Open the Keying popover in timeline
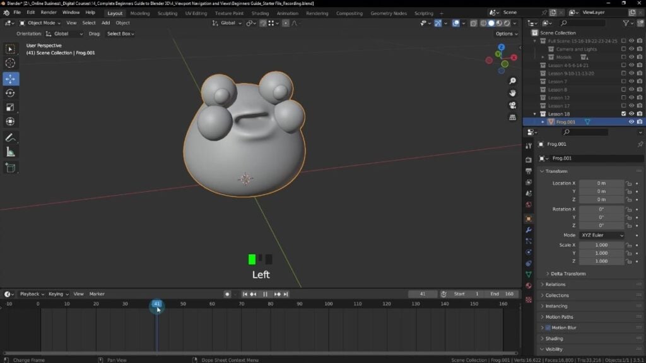Screen dimensions: 646x363 [57, 294]
